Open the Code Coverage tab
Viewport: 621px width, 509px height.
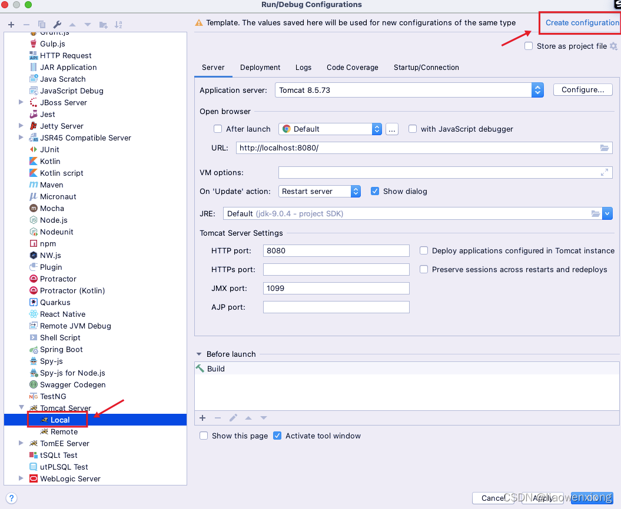[x=353, y=68]
